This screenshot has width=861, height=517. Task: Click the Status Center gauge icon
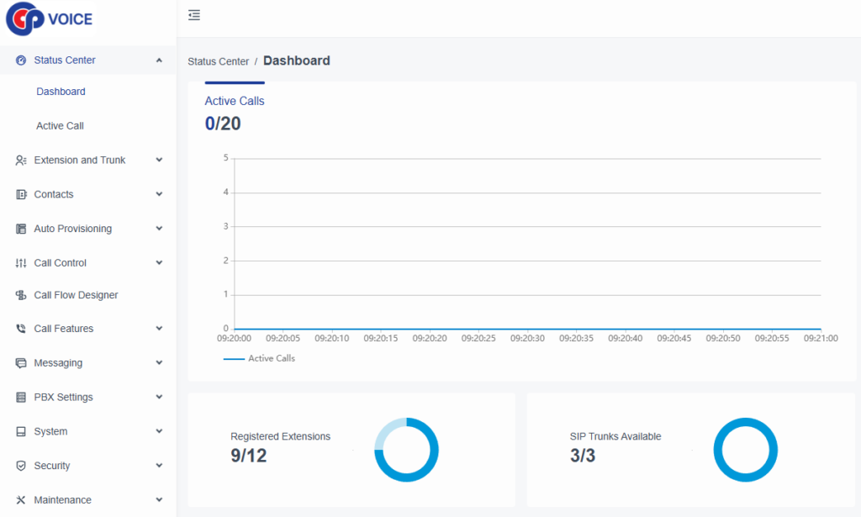[x=21, y=61]
